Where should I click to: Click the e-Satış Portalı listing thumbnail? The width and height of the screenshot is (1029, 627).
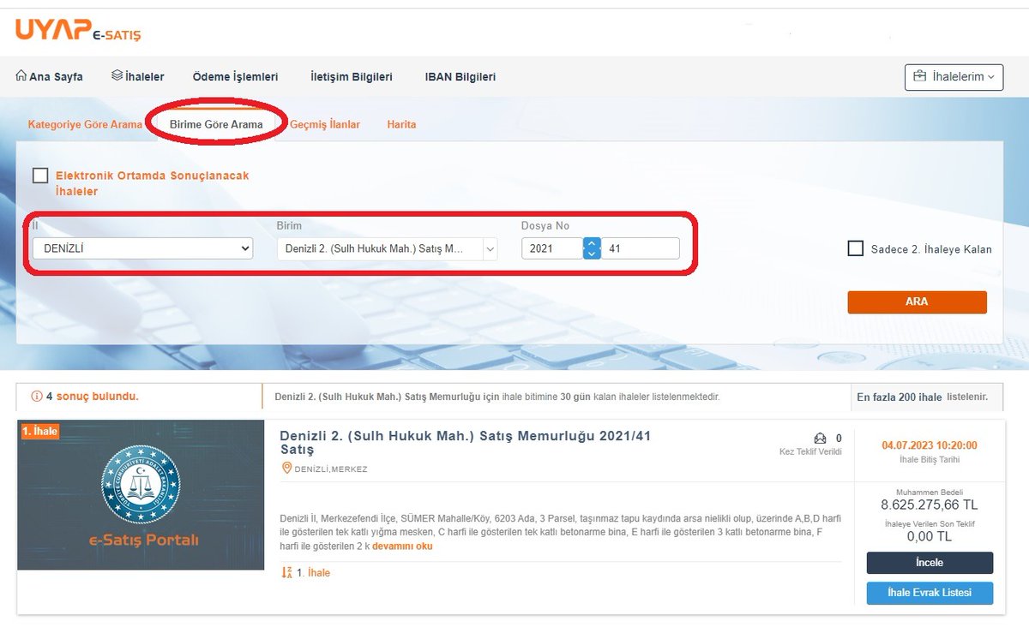141,495
